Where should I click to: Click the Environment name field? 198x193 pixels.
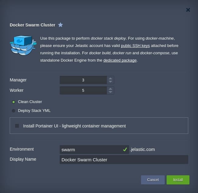94,149
